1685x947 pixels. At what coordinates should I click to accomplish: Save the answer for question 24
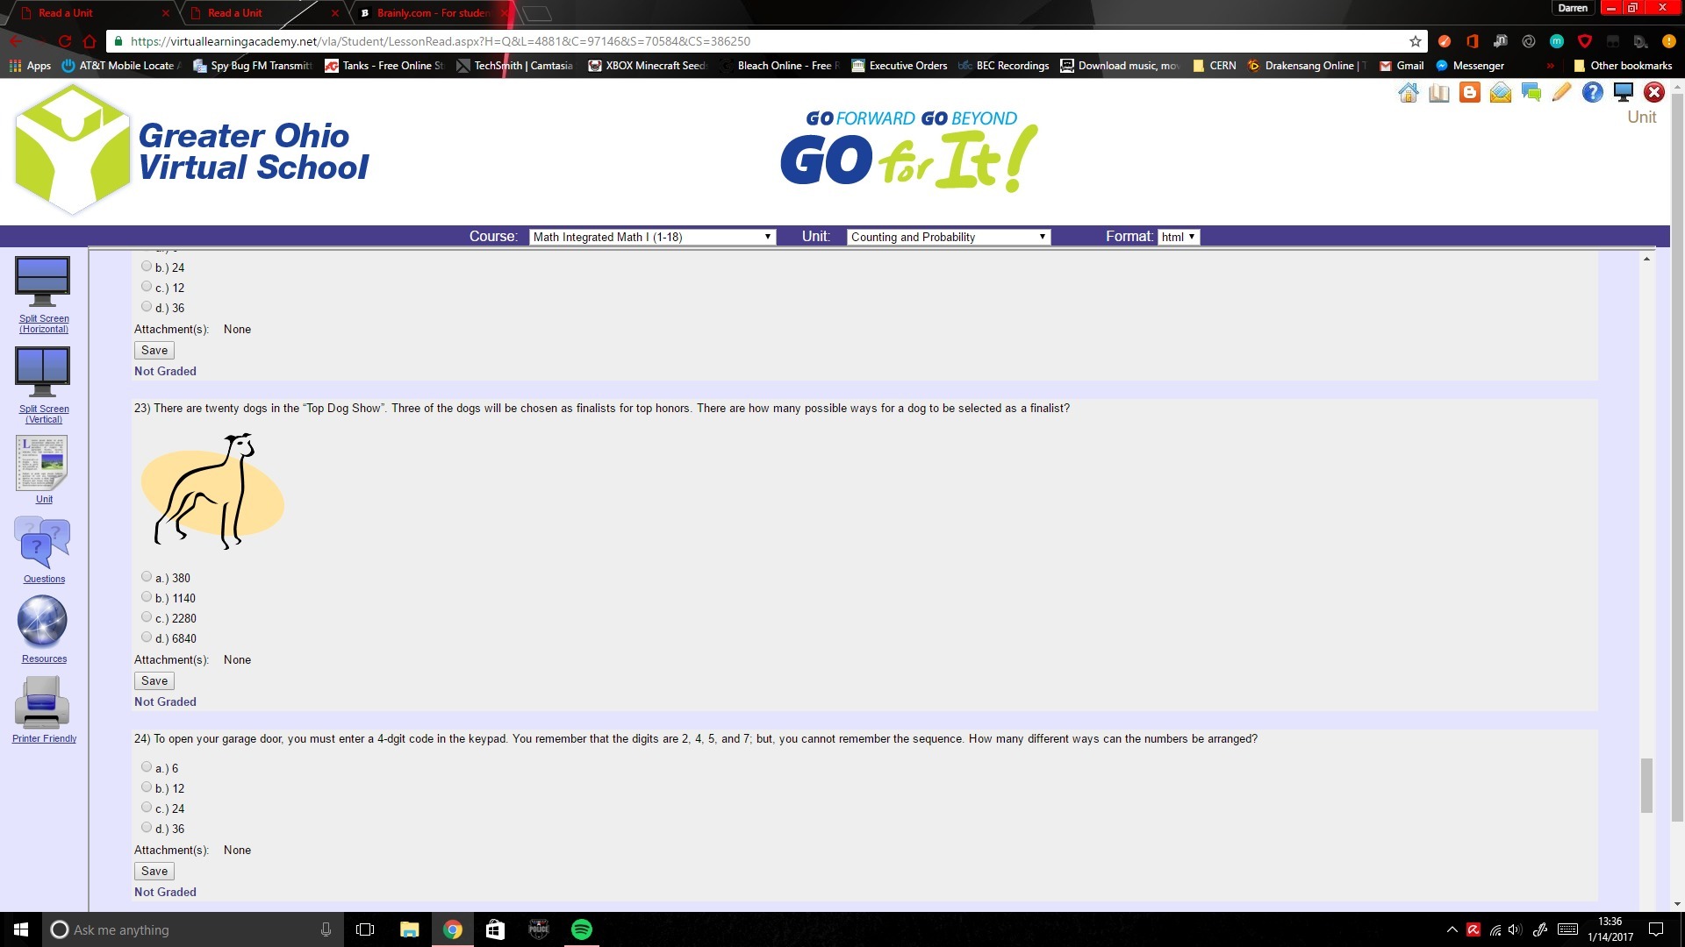[154, 871]
